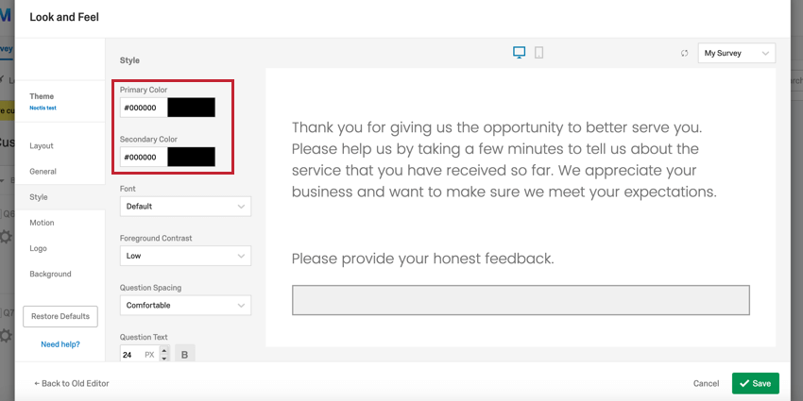803x401 pixels.
Task: Click the Cancel button
Action: tap(706, 383)
